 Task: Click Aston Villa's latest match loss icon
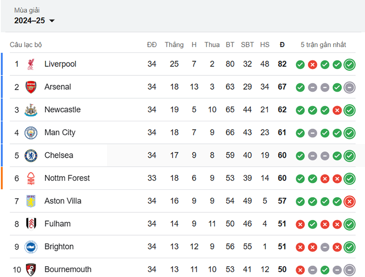tap(350, 201)
